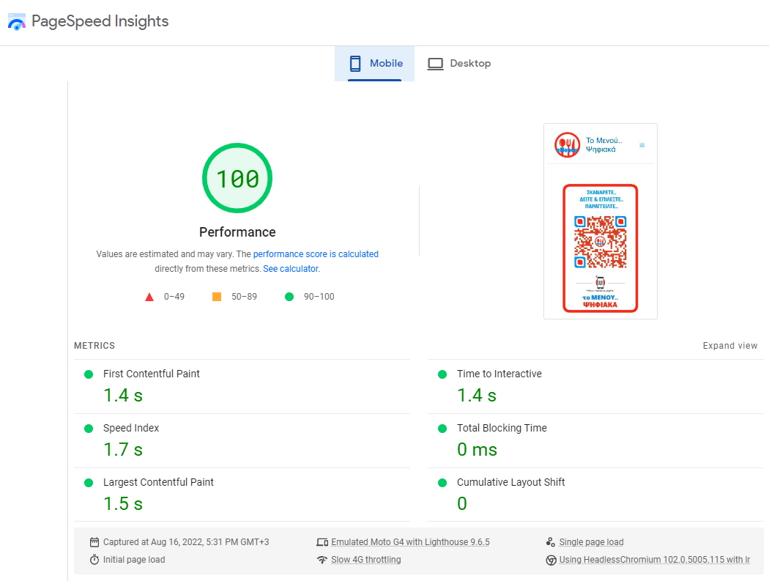769x581 pixels.
Task: Click the 1.4 s Time to Interactive value
Action: click(477, 396)
